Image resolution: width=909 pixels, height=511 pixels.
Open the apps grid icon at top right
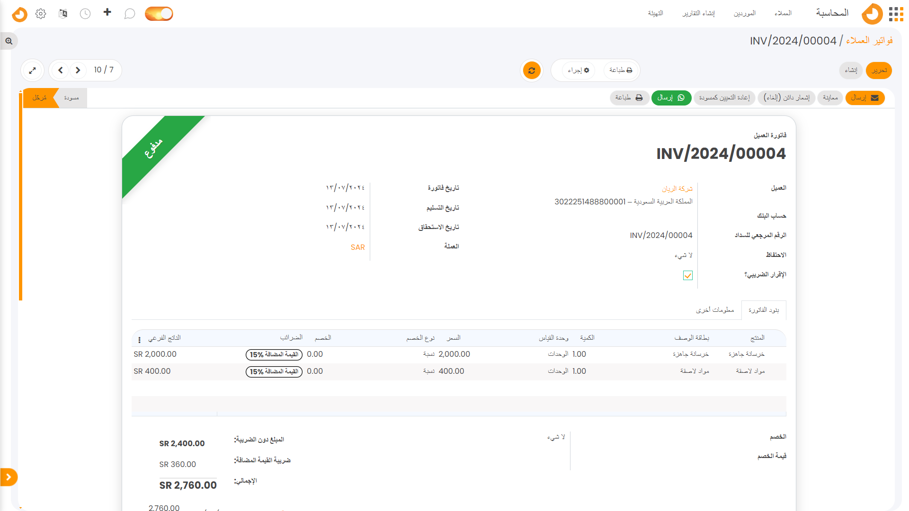click(x=895, y=14)
